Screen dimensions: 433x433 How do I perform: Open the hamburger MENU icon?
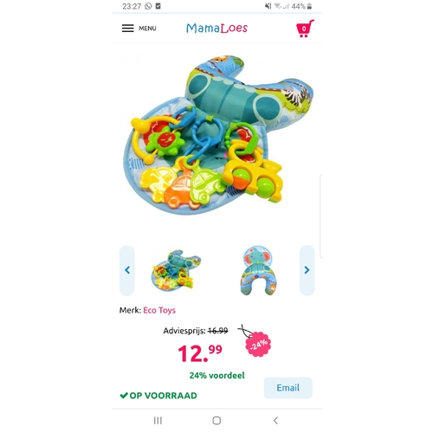(127, 29)
